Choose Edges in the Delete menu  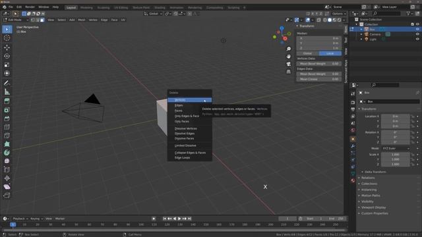point(190,105)
